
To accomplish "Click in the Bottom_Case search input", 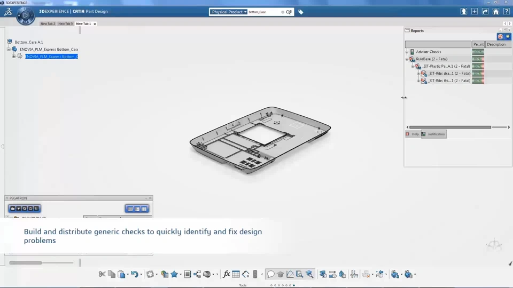I will 265,12.
